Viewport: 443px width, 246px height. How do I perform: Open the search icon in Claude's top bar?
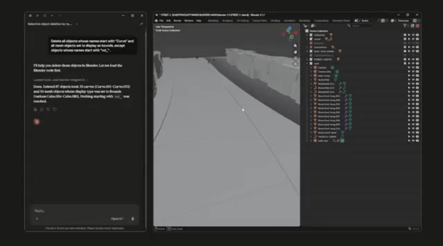(44, 16)
